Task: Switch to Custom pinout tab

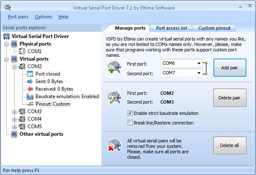Action: tap(214, 28)
